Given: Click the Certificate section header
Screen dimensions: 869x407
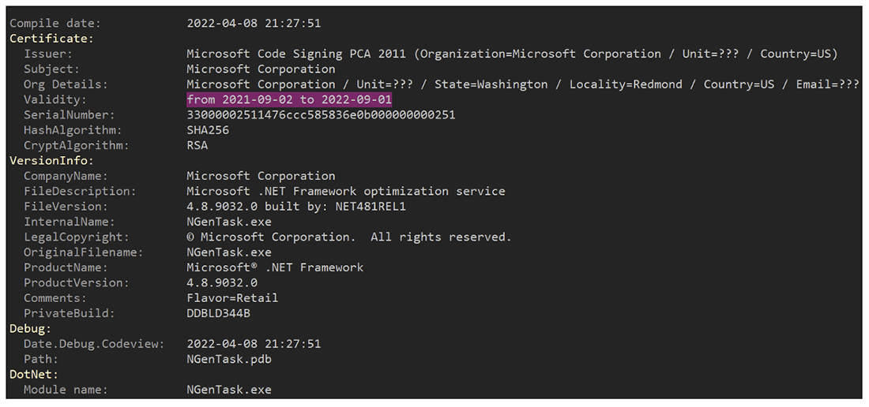Looking at the screenshot, I should (51, 39).
